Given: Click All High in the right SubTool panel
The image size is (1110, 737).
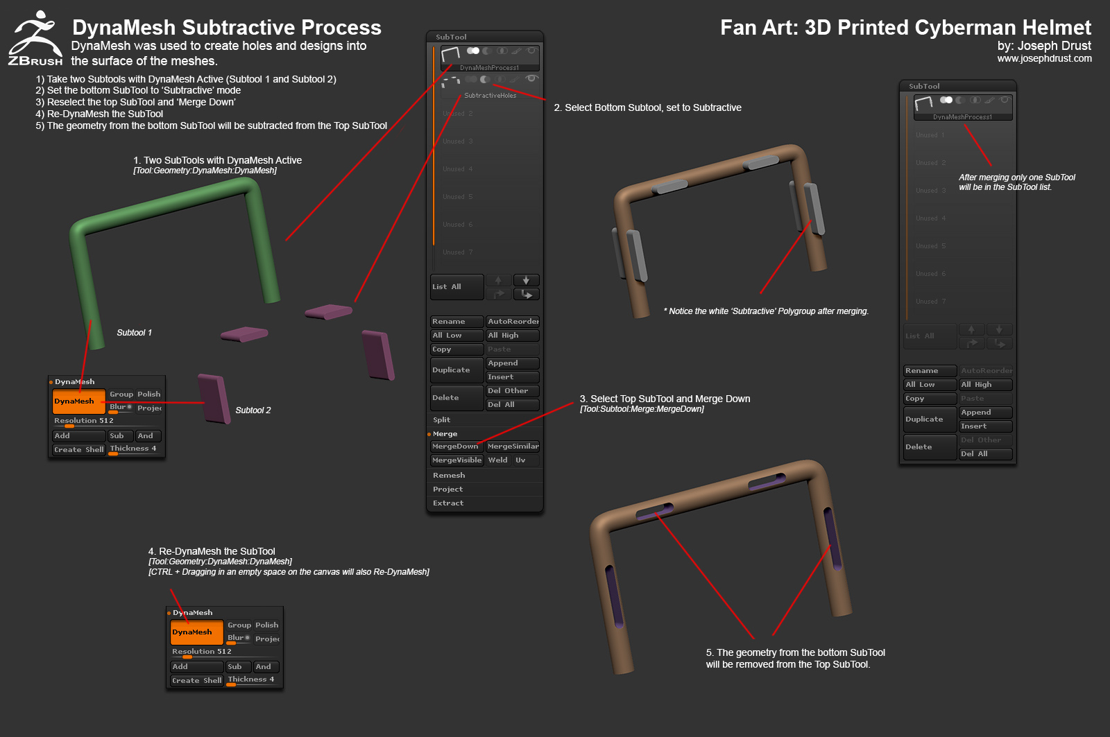Looking at the screenshot, I should click(986, 385).
